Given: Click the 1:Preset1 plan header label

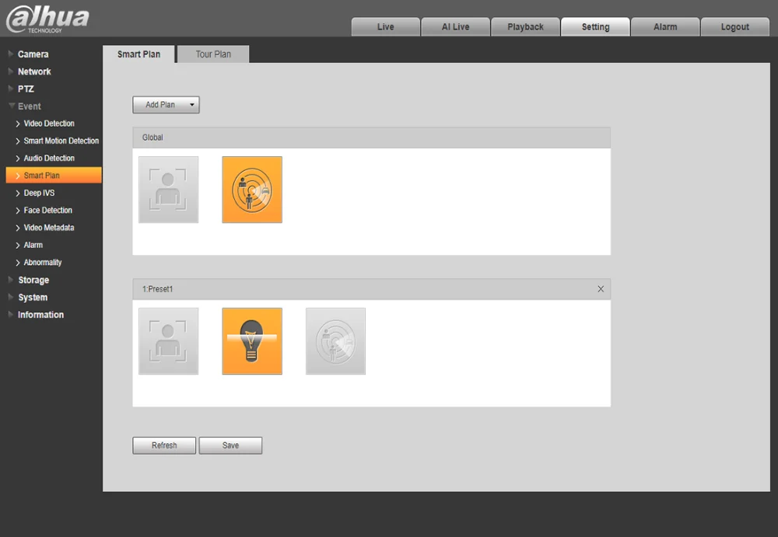Looking at the screenshot, I should coord(157,289).
